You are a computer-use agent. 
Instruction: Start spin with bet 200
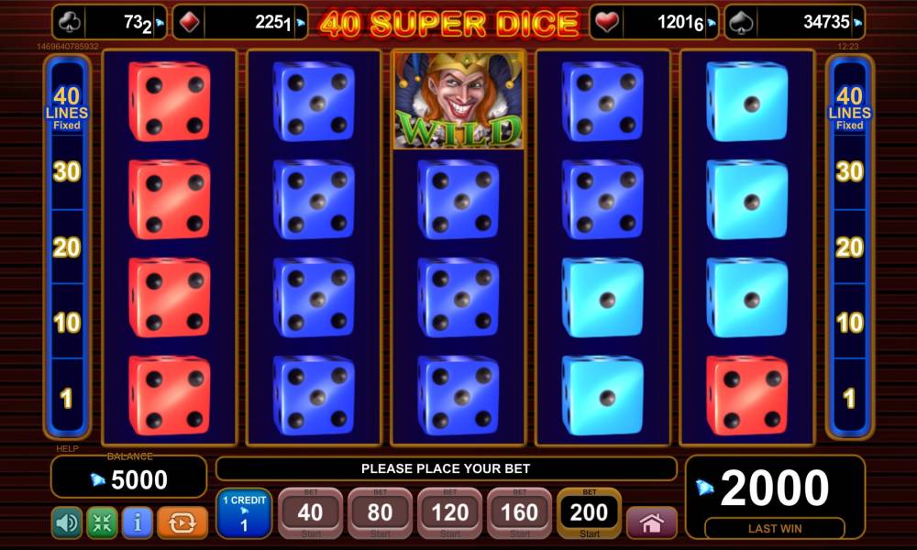click(589, 513)
